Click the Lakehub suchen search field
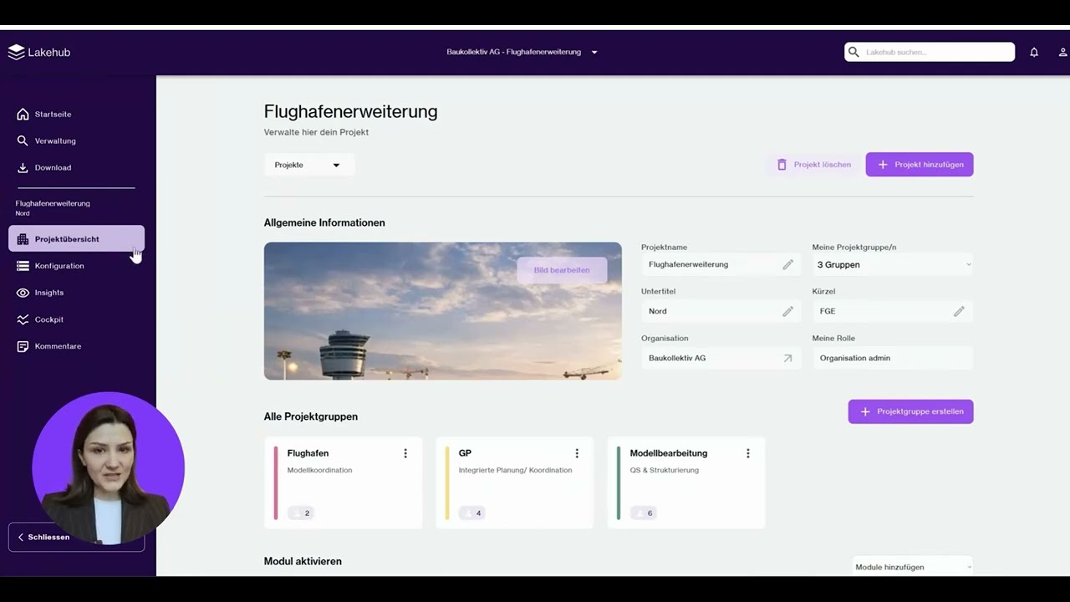1070x602 pixels. coord(930,52)
